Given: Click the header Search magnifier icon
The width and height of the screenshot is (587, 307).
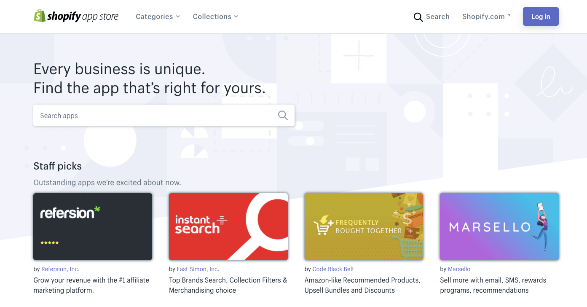Looking at the screenshot, I should coord(418,17).
